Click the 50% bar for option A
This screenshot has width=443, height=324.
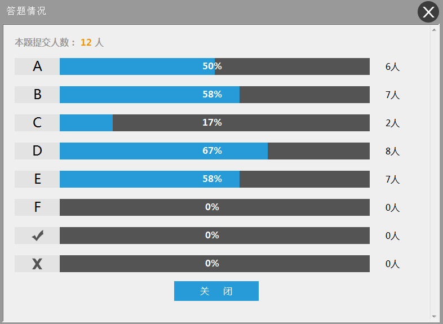214,66
